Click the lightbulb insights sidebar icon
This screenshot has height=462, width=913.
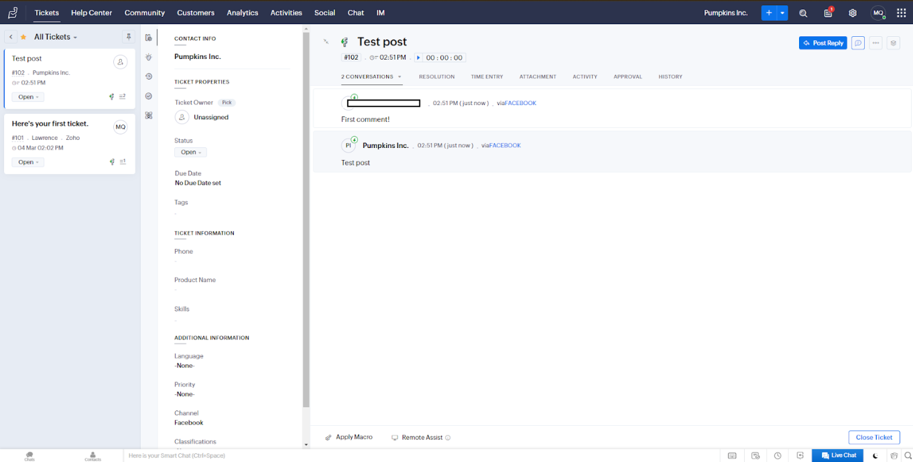click(149, 58)
